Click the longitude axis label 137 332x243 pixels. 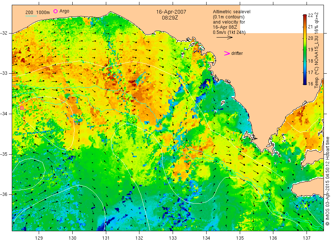307,238
